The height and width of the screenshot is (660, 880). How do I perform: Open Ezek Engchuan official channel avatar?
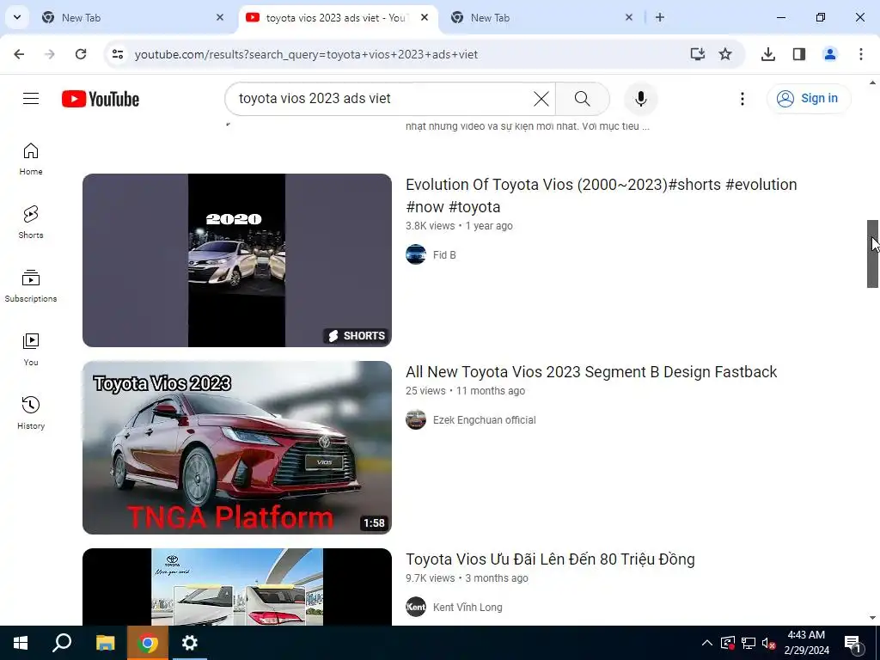[416, 419]
